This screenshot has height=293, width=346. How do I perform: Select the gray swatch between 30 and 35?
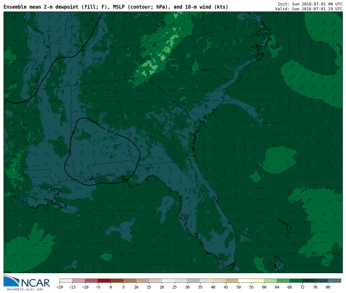[194, 281]
